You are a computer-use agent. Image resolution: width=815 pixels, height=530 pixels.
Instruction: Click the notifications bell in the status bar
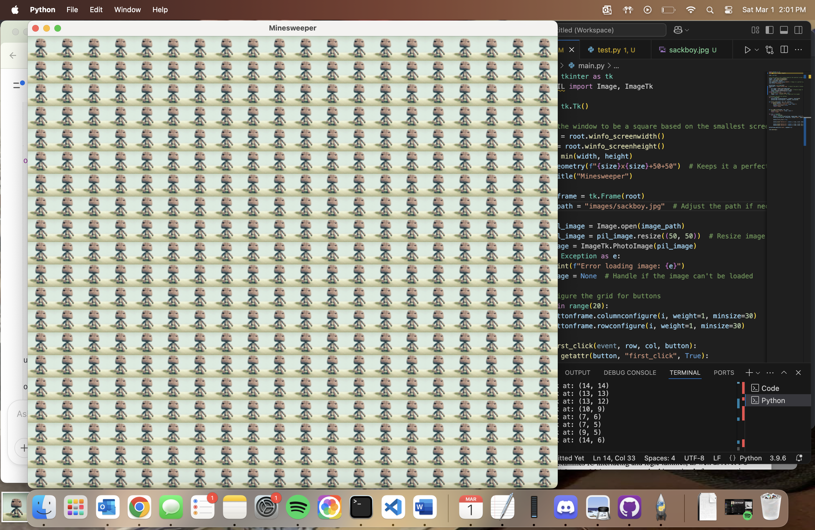coord(799,458)
